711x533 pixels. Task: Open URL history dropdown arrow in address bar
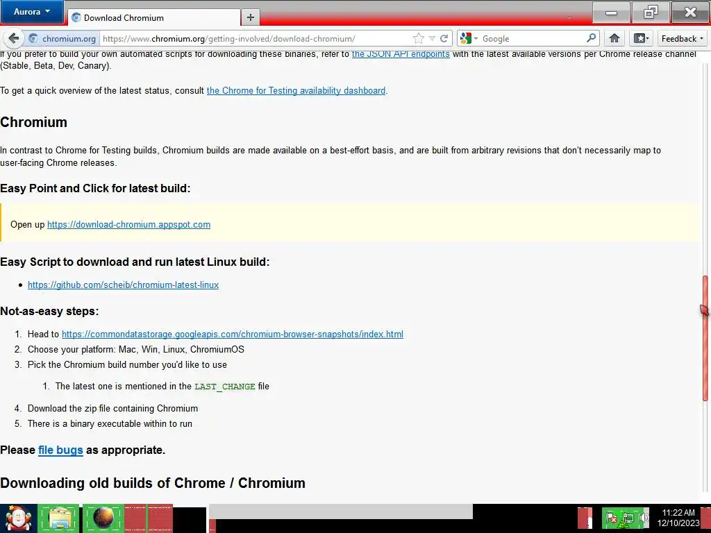432,39
